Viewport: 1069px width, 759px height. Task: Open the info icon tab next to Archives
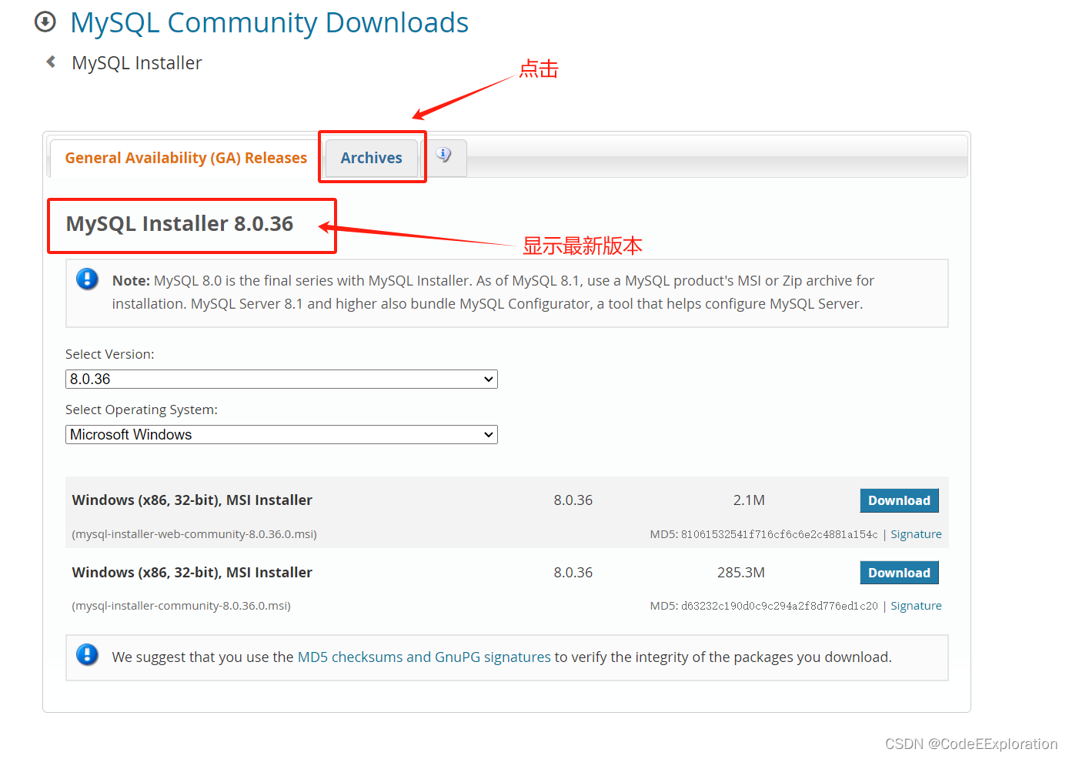point(444,155)
